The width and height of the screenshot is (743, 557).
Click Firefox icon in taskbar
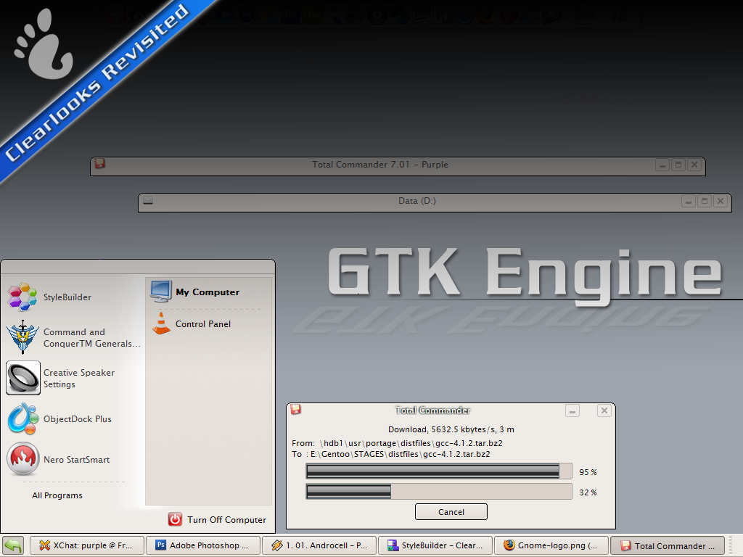click(509, 545)
